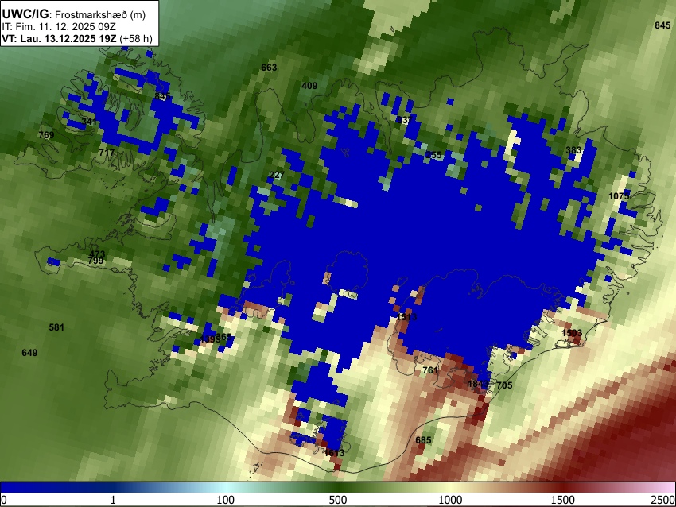Screen dimensions: 676x507
Task: Click the 'UWC/IG' label in the legend box
Action: 25,14
